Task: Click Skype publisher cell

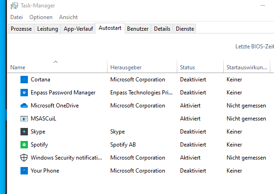Action: (x=117, y=132)
